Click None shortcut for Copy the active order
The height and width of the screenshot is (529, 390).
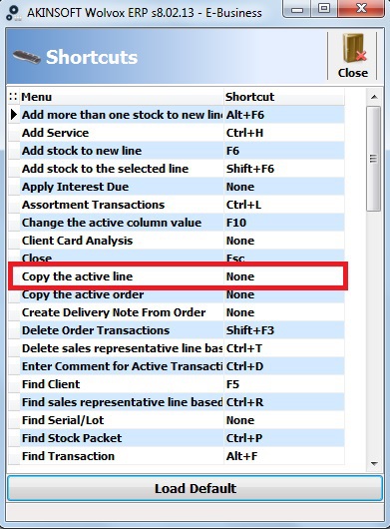284,294
